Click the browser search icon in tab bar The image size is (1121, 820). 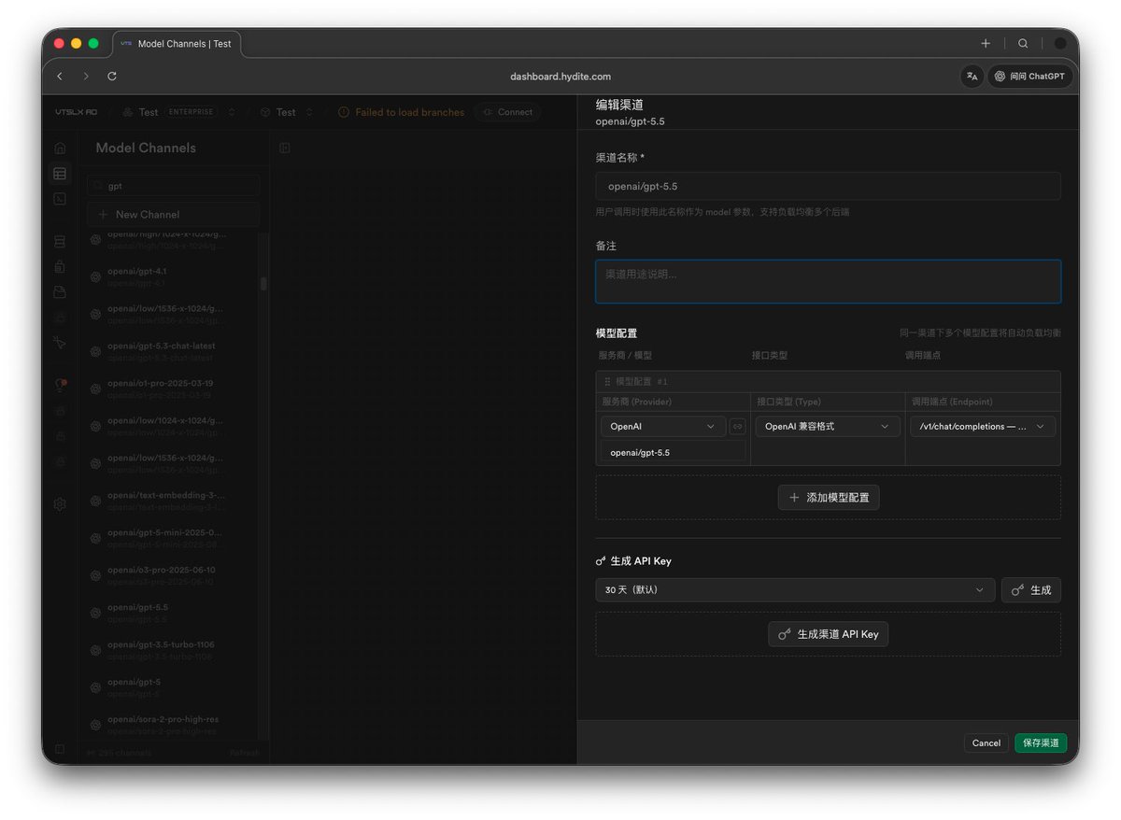tap(1023, 43)
